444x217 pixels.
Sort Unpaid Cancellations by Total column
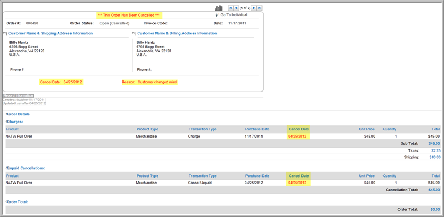click(x=436, y=176)
